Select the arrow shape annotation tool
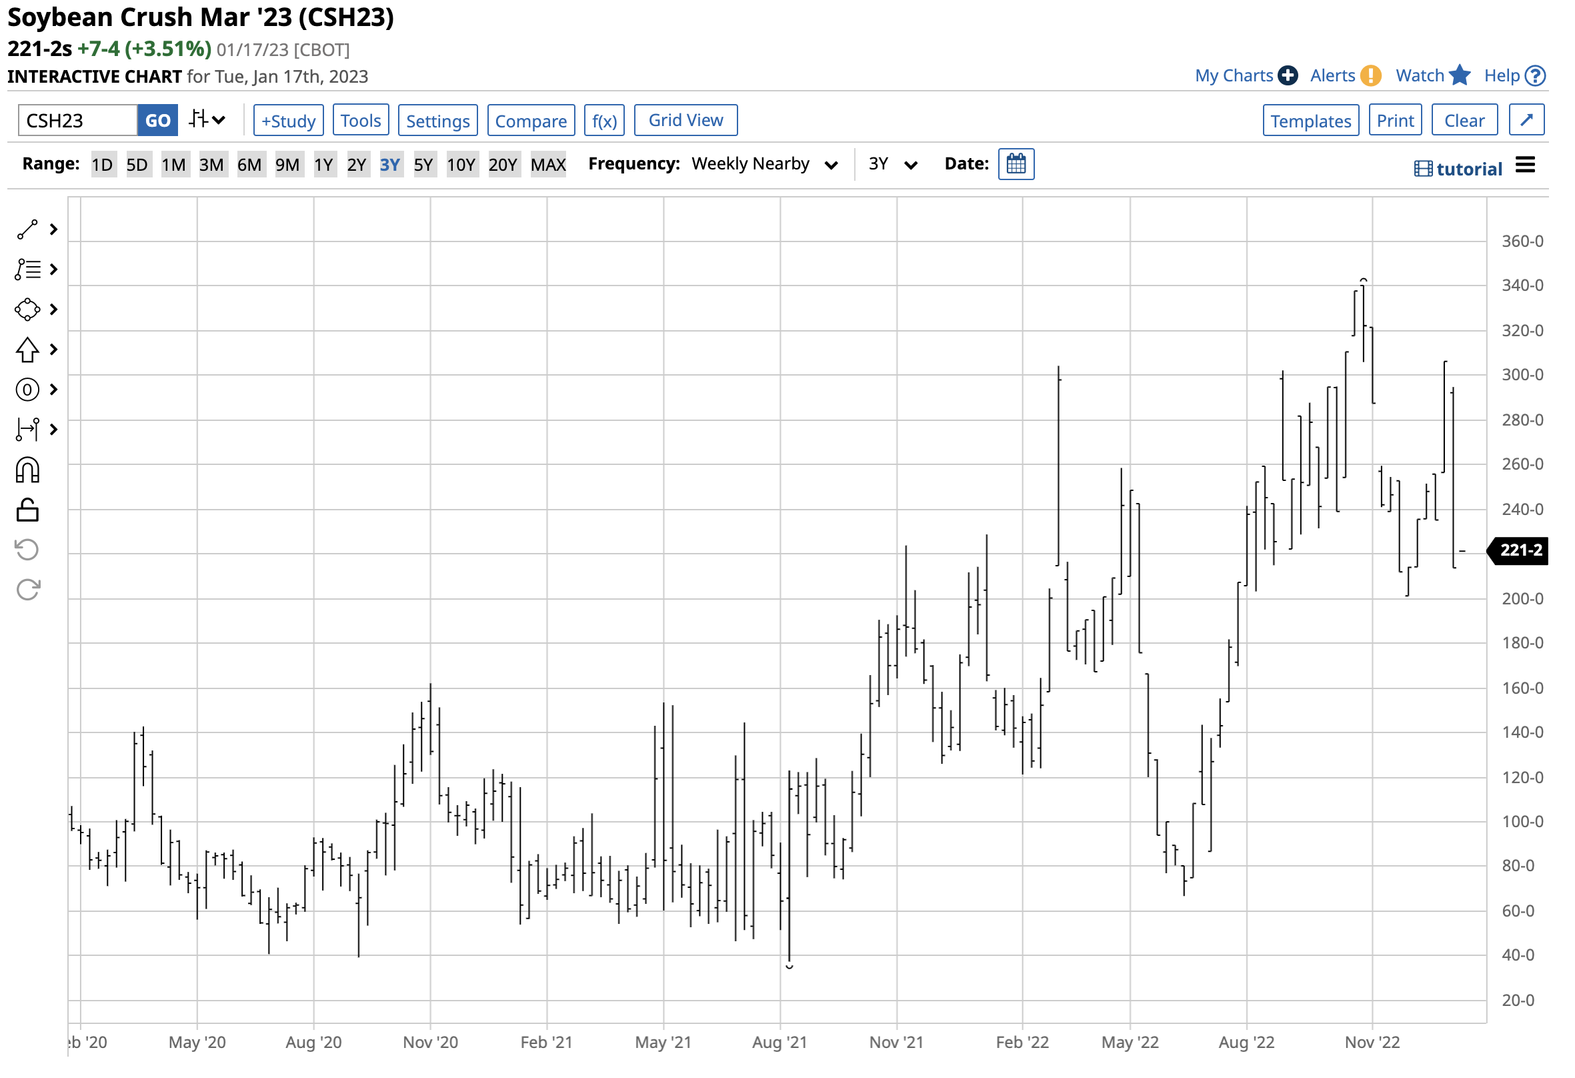 27,350
